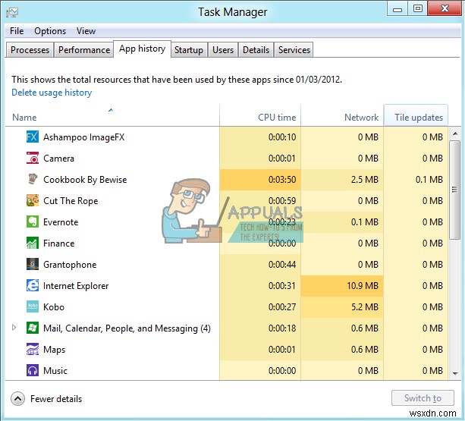The height and width of the screenshot is (421, 465).
Task: Open the Options menu
Action: 50,31
